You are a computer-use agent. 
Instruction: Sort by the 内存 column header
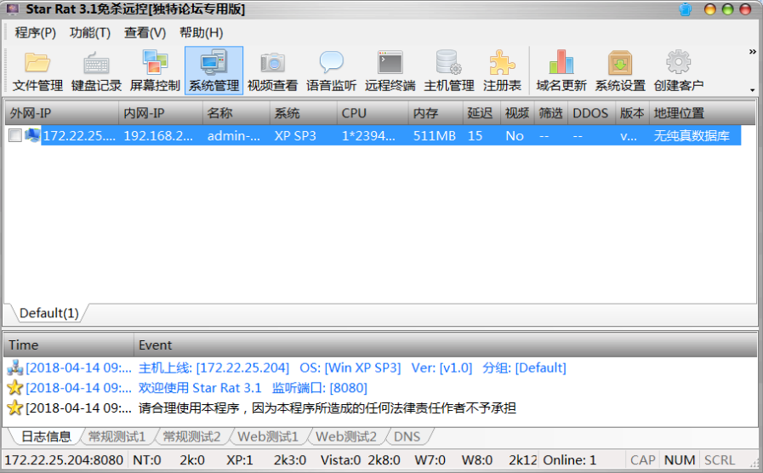point(436,113)
